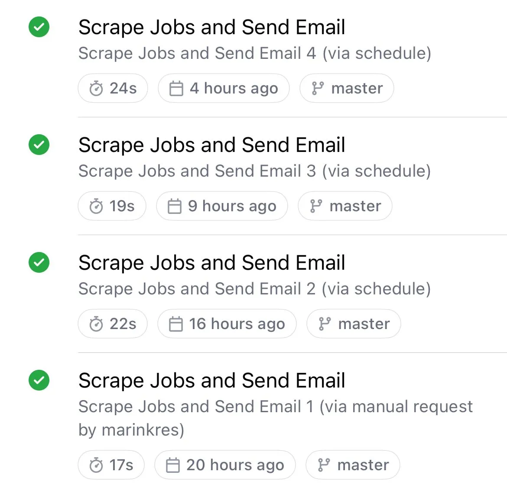Click the branch icon in the run 2 row
The width and height of the screenshot is (507, 491).
pos(325,324)
